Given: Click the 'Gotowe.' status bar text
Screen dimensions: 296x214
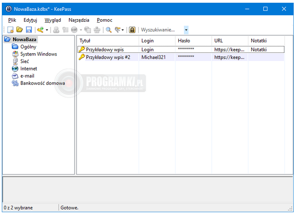Looking at the screenshot, I should [x=69, y=208].
